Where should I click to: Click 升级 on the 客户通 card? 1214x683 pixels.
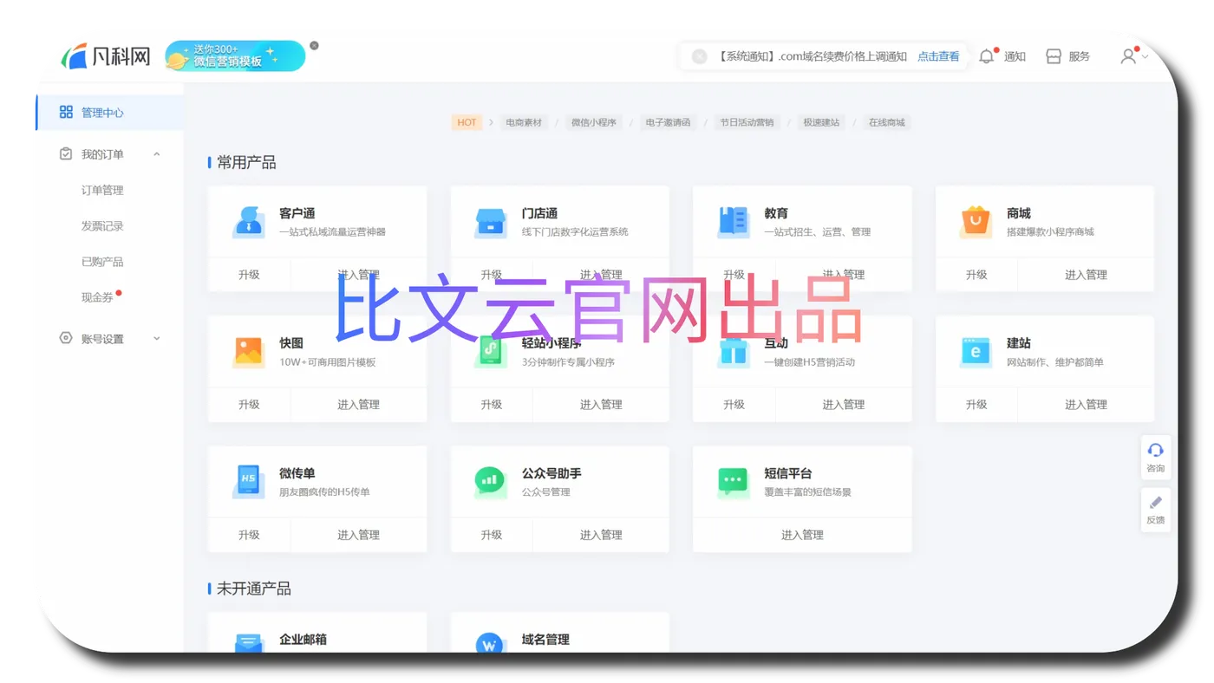click(249, 274)
